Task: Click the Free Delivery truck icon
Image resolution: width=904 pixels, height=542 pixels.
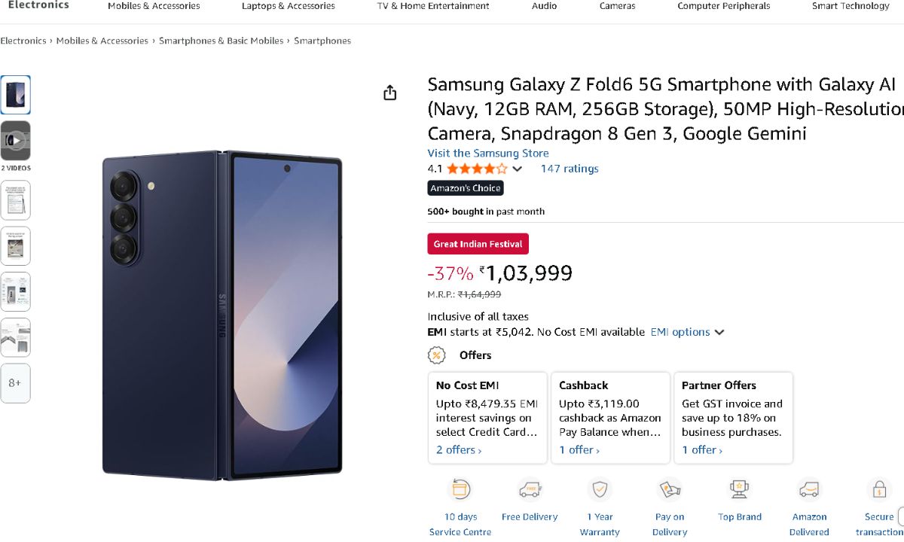Action: point(530,490)
